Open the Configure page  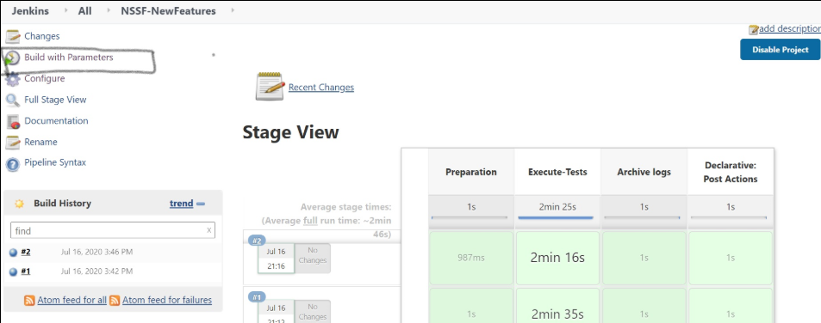click(45, 78)
